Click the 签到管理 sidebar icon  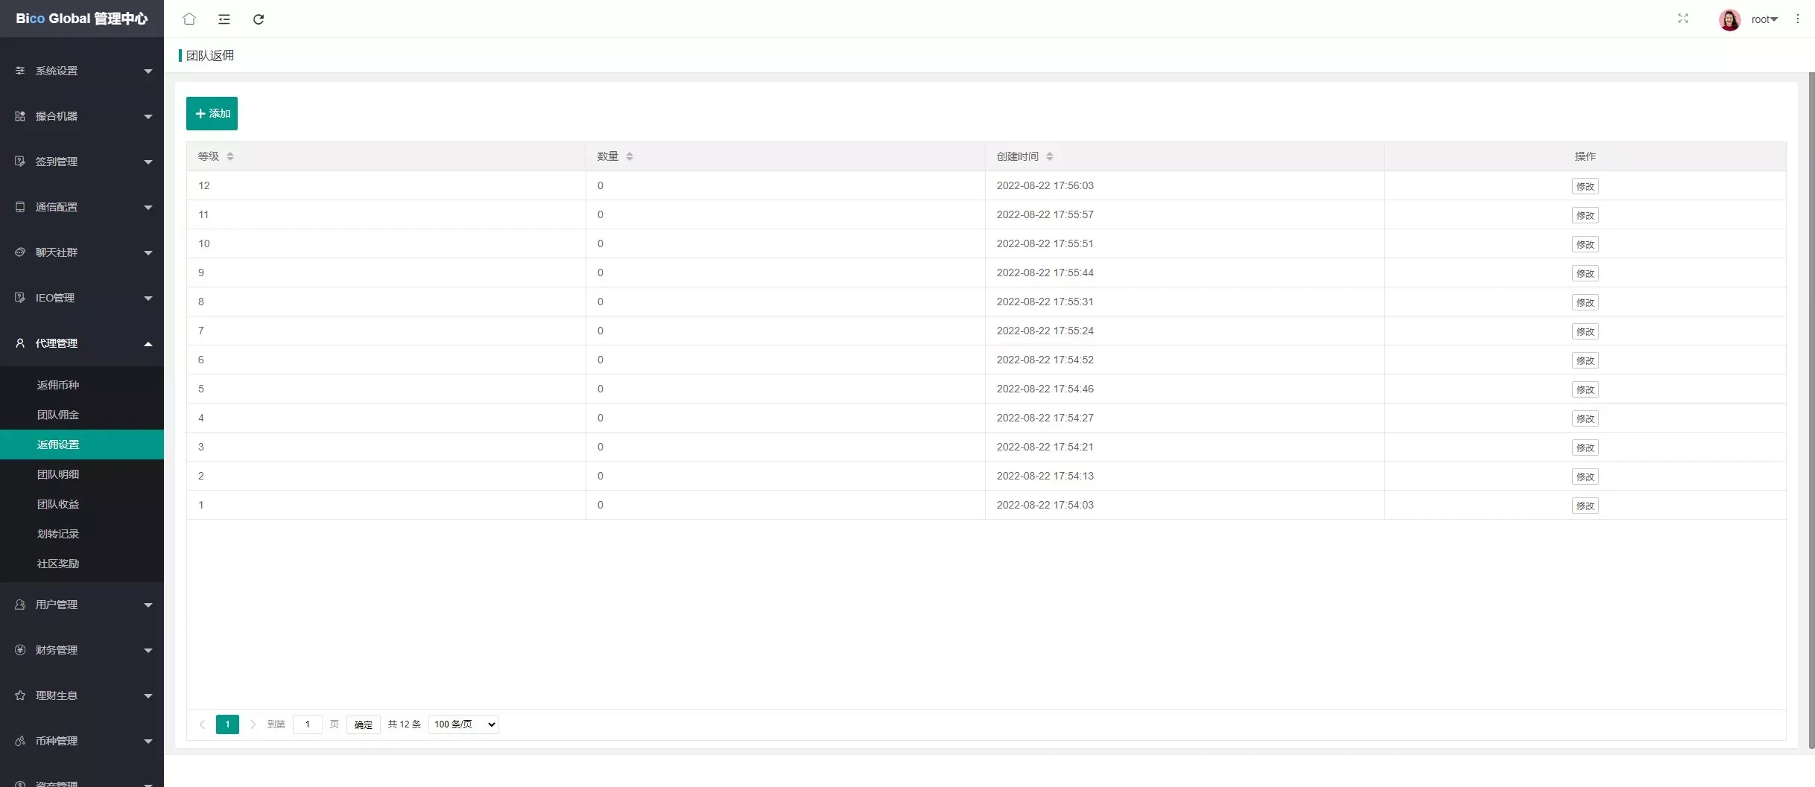[x=20, y=162]
